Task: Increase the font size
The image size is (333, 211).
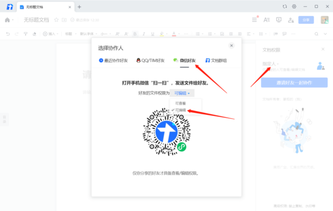Action: [x=118, y=34]
